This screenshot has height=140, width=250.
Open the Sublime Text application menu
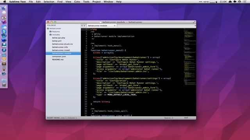[x=17, y=2]
